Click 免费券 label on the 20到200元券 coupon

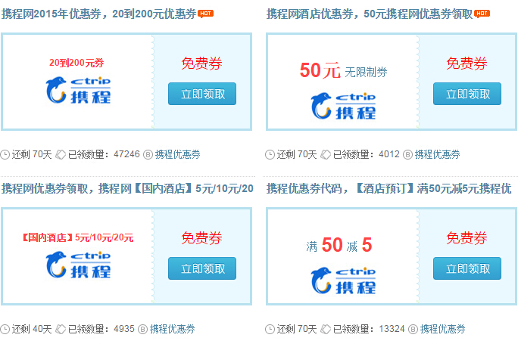pyautogui.click(x=202, y=64)
